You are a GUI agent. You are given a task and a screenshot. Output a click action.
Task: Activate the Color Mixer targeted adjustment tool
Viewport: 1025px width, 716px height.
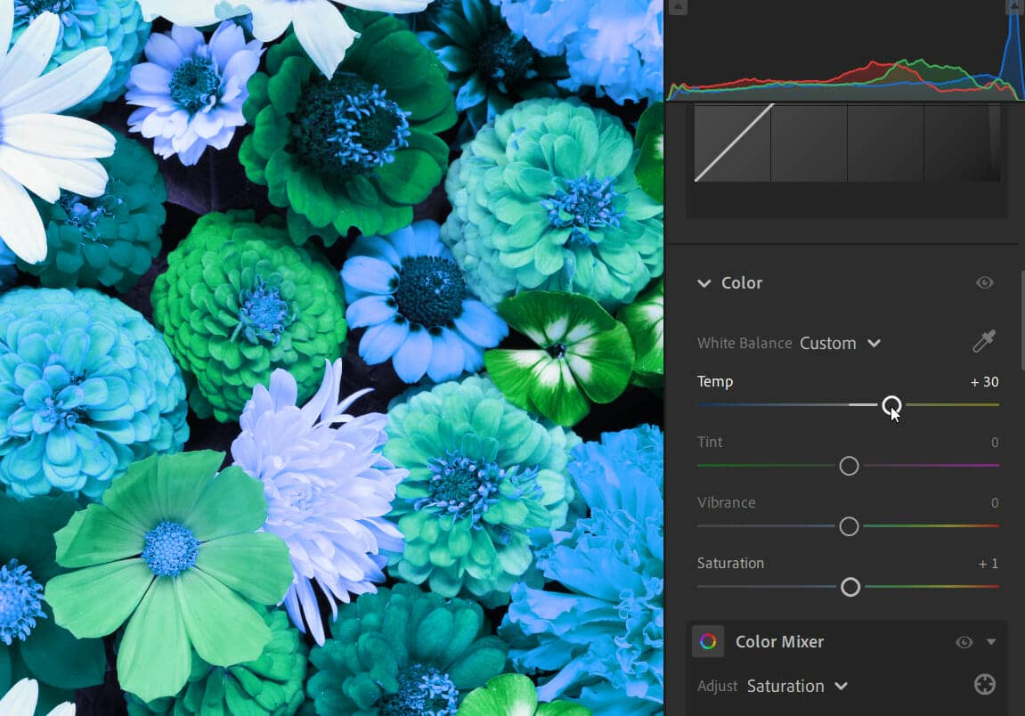coord(984,685)
